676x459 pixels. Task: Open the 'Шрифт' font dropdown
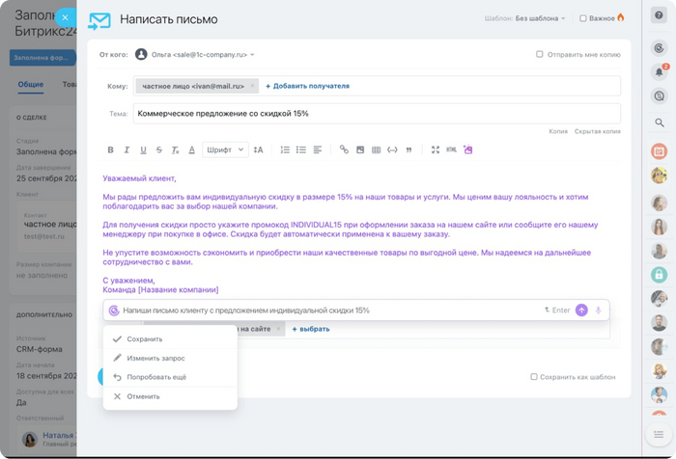224,149
